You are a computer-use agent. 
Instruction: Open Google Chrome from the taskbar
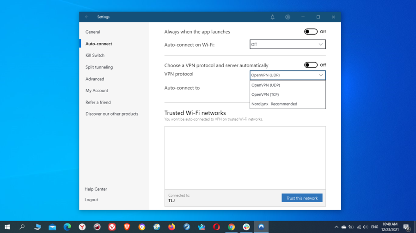pyautogui.click(x=231, y=227)
